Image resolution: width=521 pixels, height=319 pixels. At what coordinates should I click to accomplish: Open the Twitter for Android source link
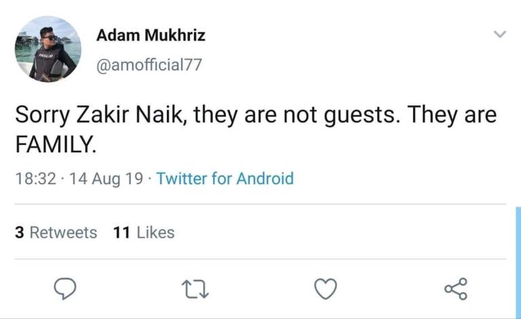tap(225, 179)
